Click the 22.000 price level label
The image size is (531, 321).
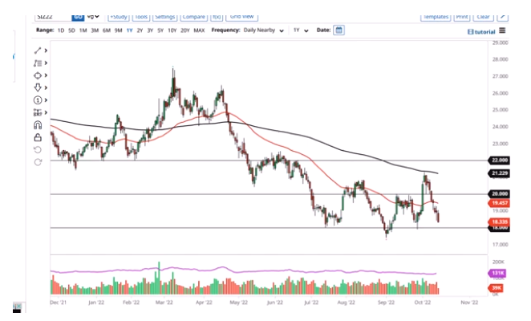499,160
